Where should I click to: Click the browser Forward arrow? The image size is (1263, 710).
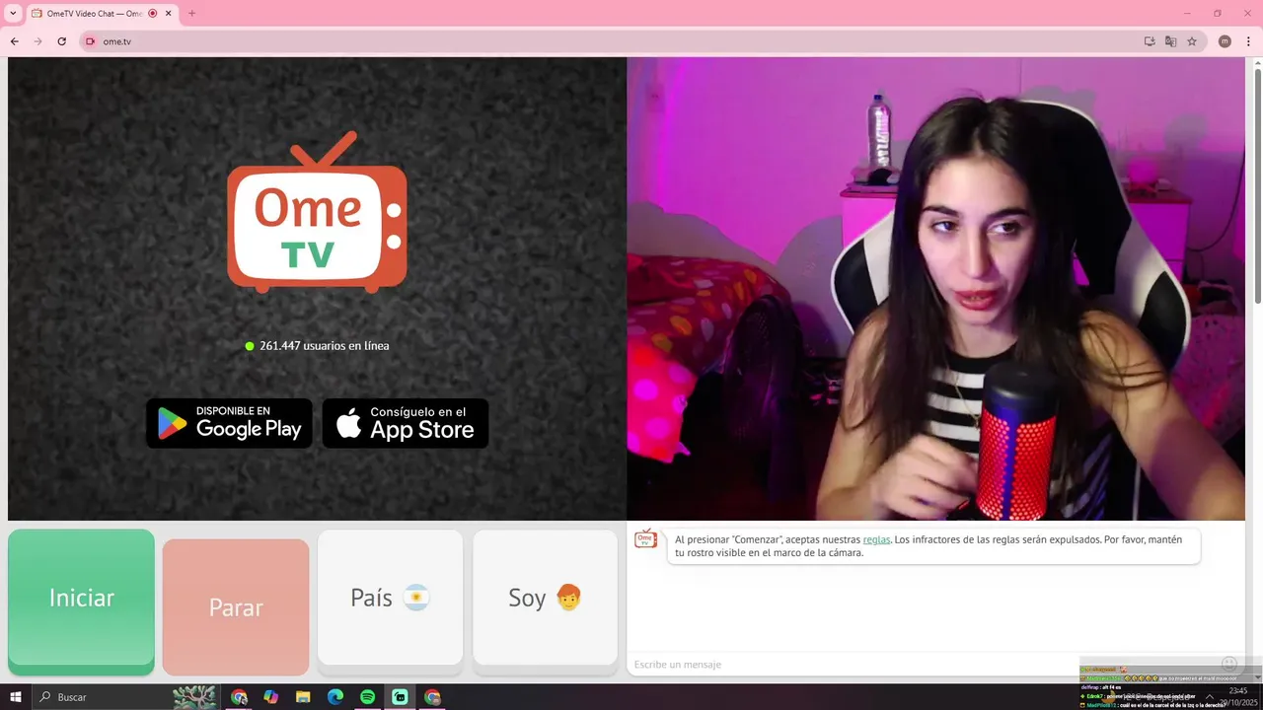click(37, 41)
